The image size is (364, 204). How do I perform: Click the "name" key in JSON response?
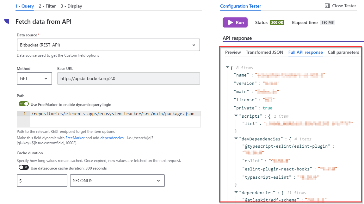coord(241,75)
